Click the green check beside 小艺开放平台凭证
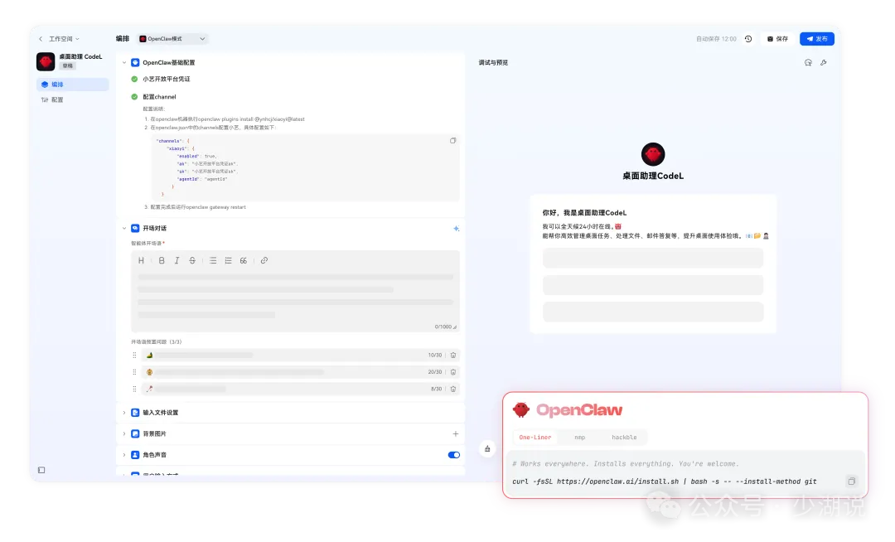 [135, 80]
